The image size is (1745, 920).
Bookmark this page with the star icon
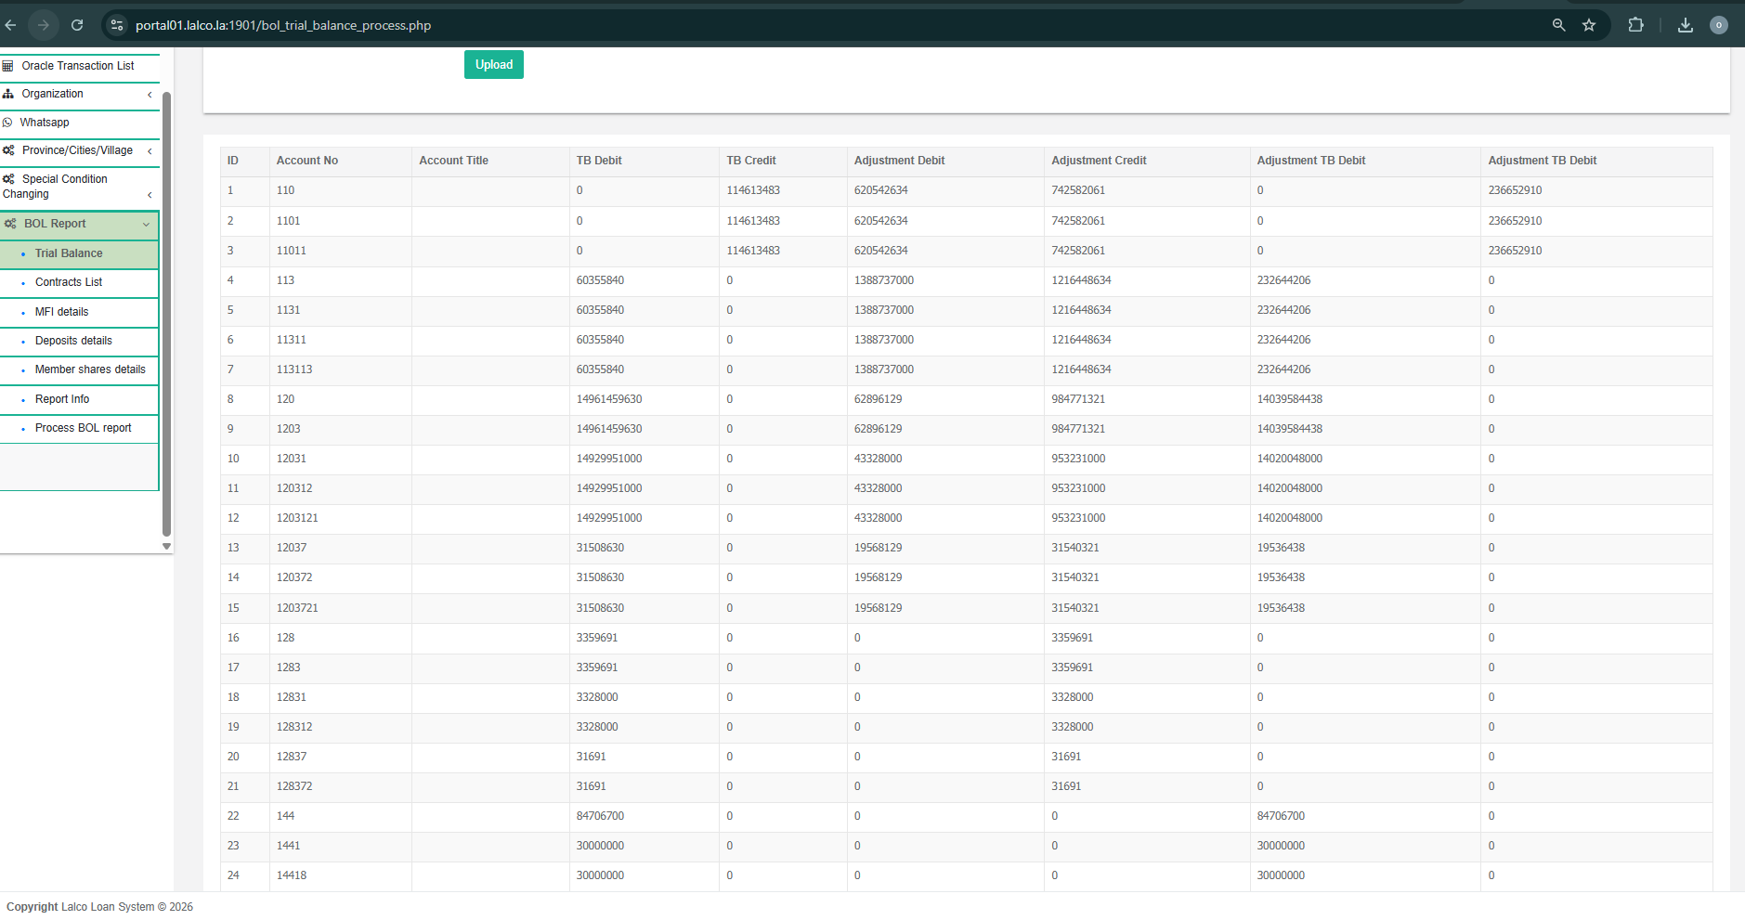[1589, 25]
